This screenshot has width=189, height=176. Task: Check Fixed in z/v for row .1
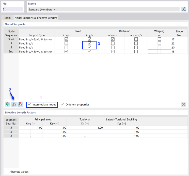pyautogui.click(x=66, y=43)
